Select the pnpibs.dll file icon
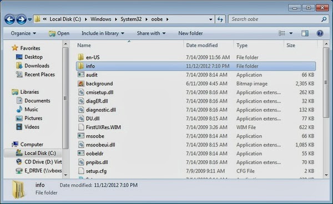333x204 pixels. (x=81, y=162)
